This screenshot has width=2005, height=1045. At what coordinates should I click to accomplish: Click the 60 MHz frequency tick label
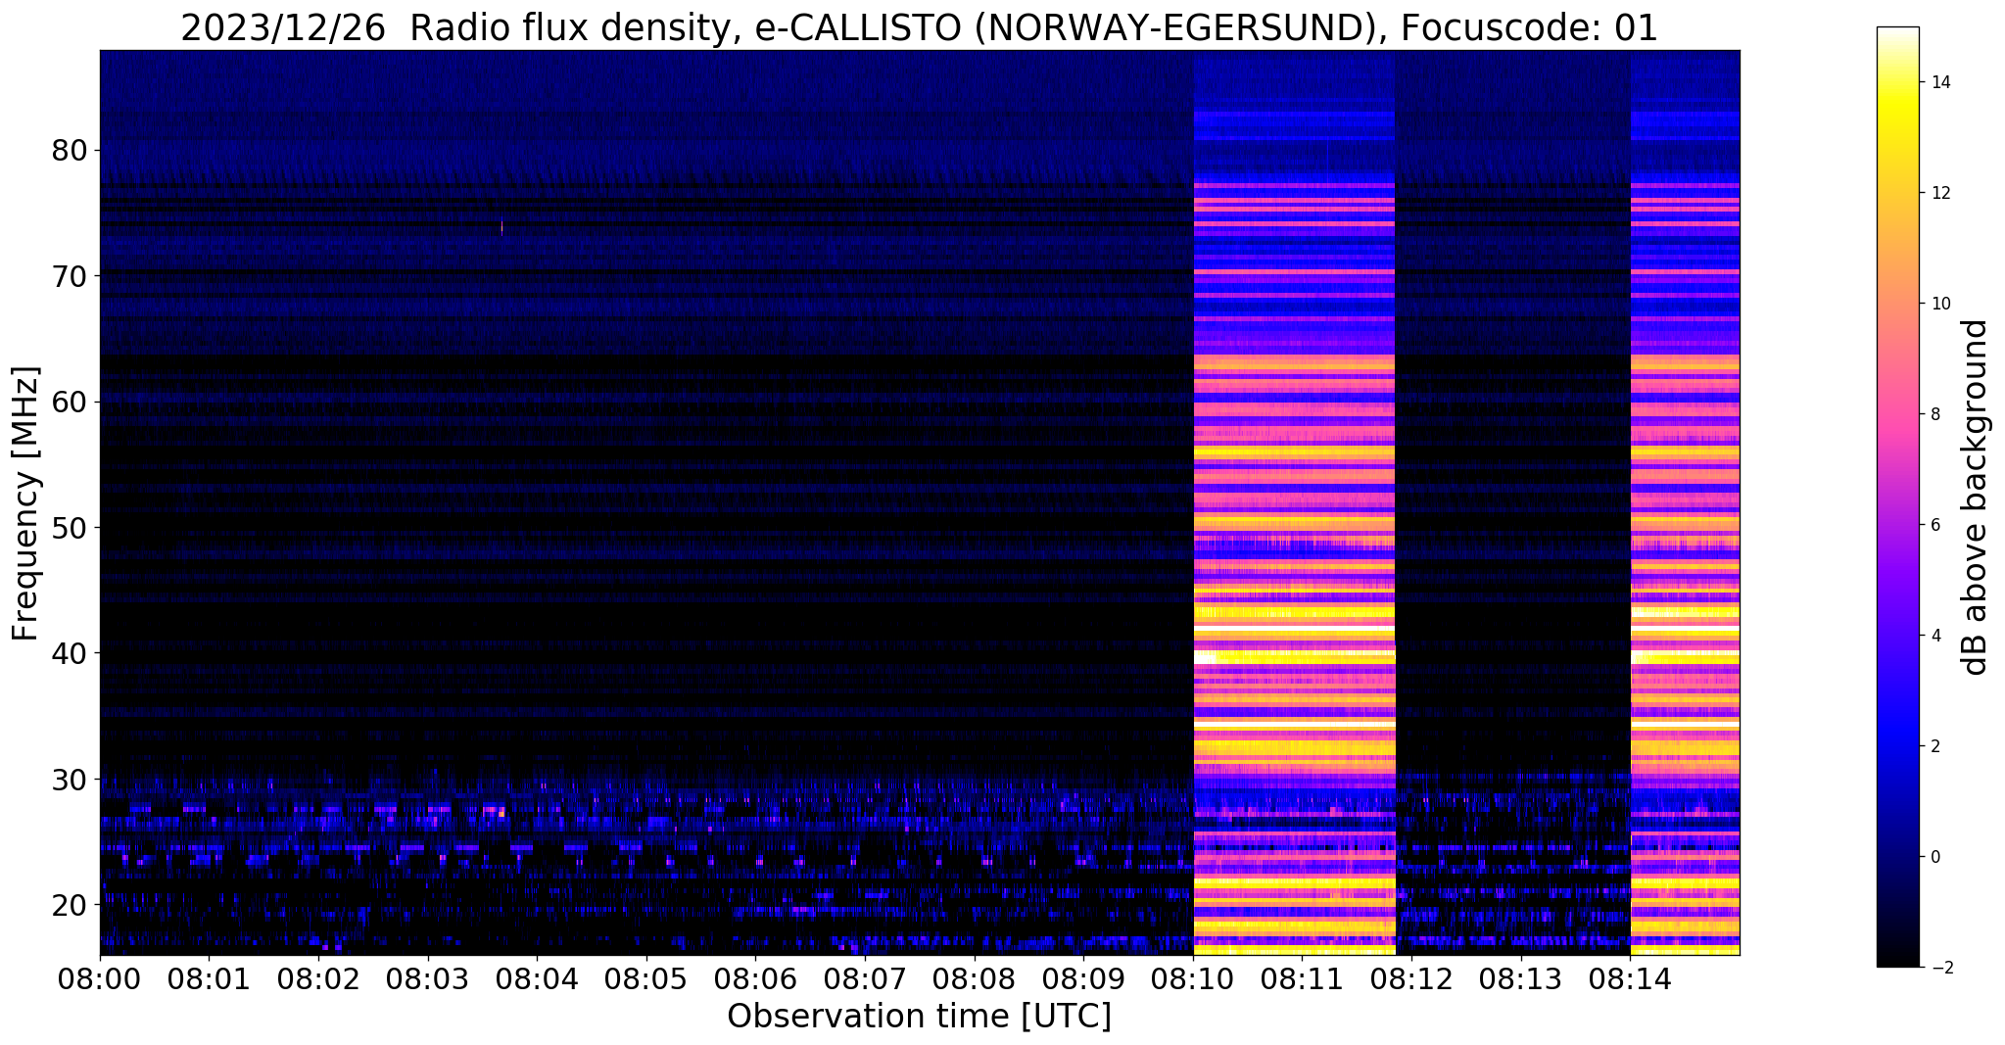(x=70, y=402)
